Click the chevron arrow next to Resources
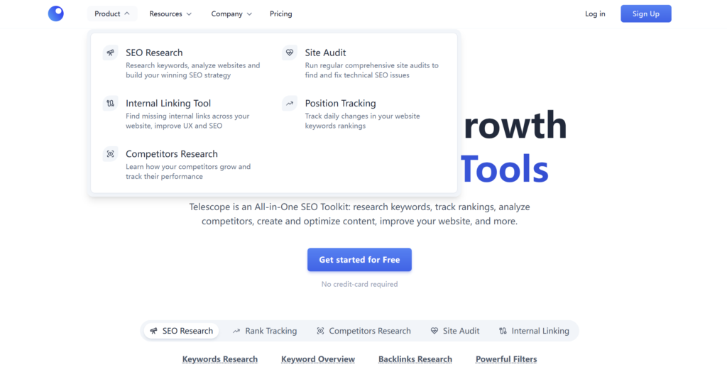The height and width of the screenshot is (372, 727). tap(189, 14)
